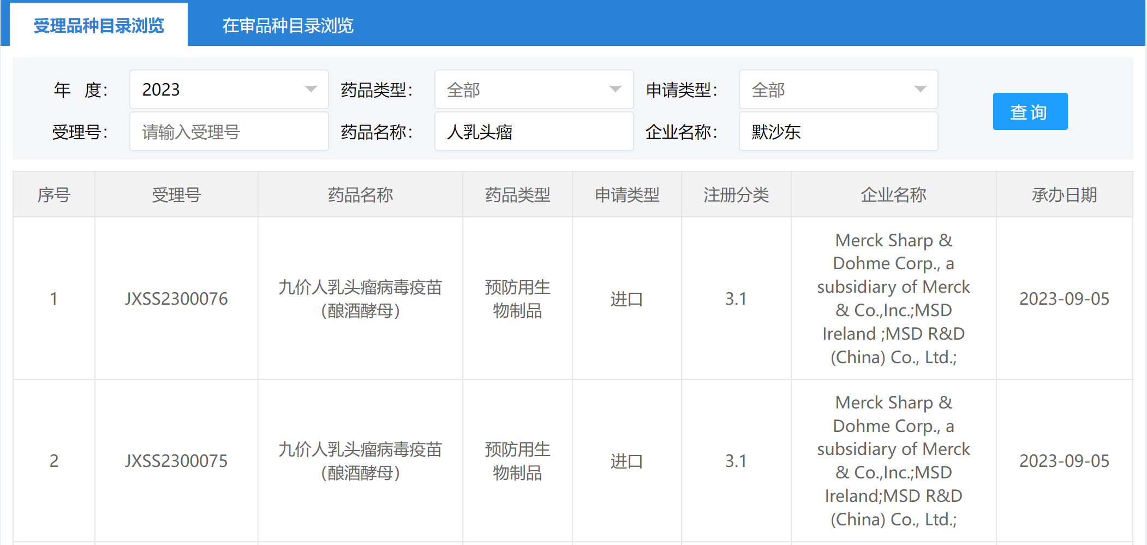Screen dimensions: 1147x545
Task: Click second row date 2023-09-05
Action: tap(1064, 461)
